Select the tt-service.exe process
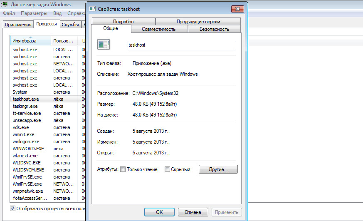This screenshot has height=221, width=363. [x=48, y=113]
